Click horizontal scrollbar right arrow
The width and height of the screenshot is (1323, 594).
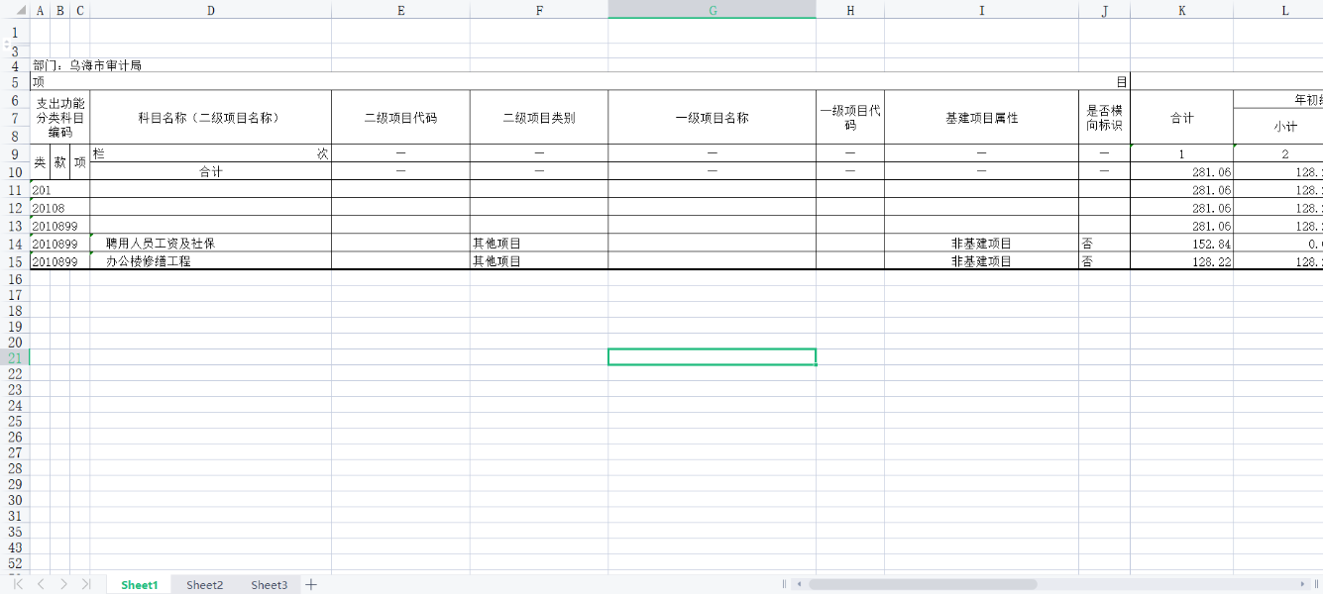1303,584
